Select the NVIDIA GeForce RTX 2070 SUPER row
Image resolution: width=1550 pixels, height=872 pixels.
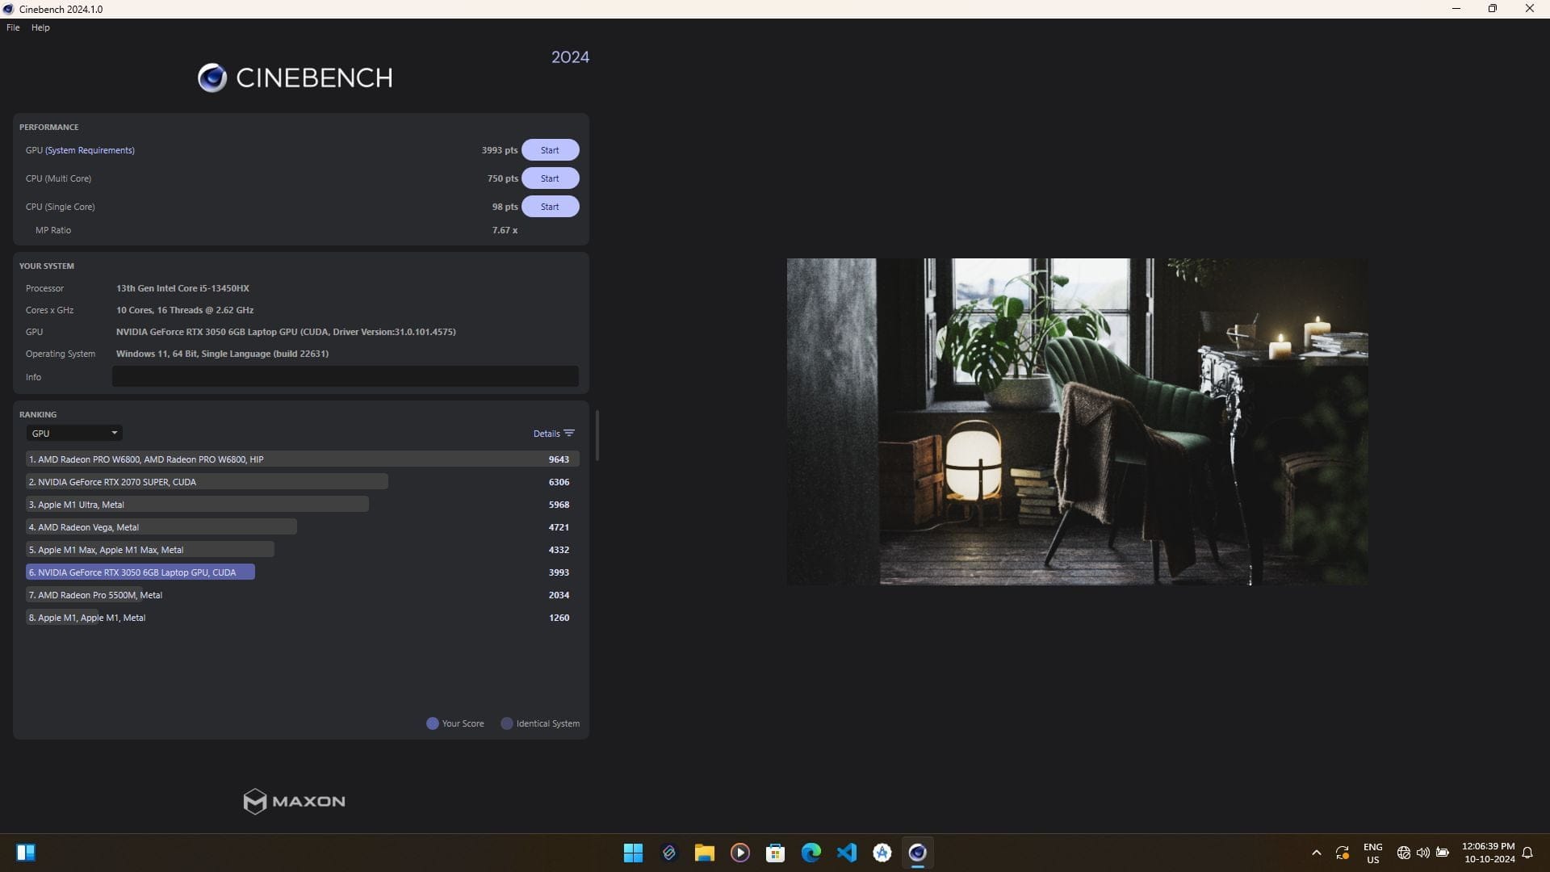(302, 482)
